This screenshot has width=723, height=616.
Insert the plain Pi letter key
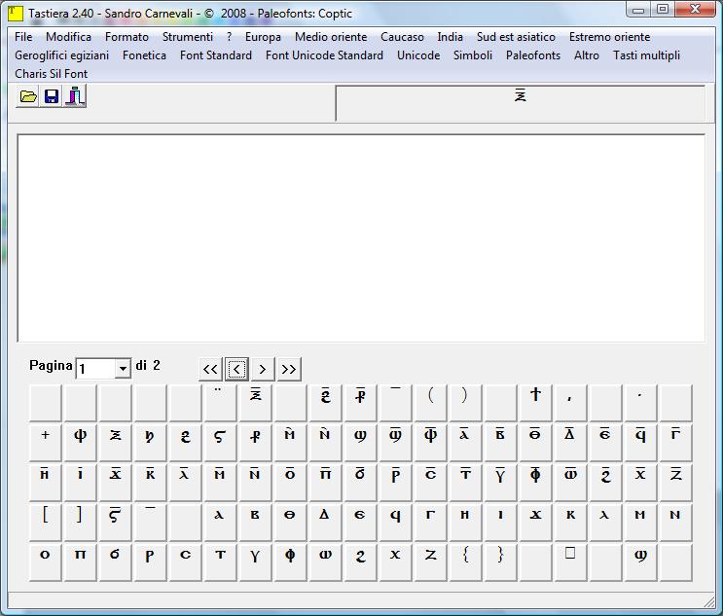pyautogui.click(x=80, y=562)
